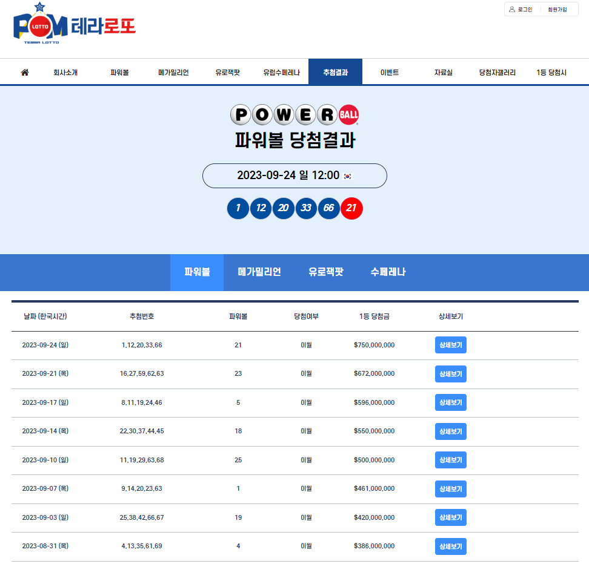Open 자료실 menu
This screenshot has height=564, width=589.
click(x=443, y=73)
